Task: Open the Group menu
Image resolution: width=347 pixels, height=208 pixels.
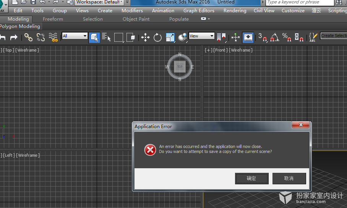Action: click(x=60, y=11)
